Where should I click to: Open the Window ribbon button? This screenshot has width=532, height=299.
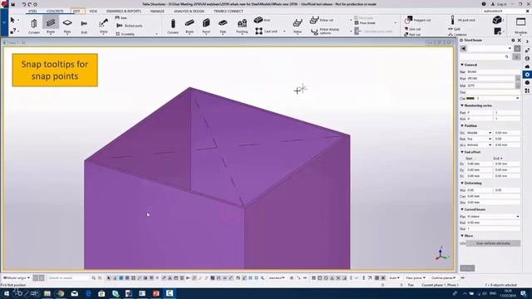pos(521,26)
